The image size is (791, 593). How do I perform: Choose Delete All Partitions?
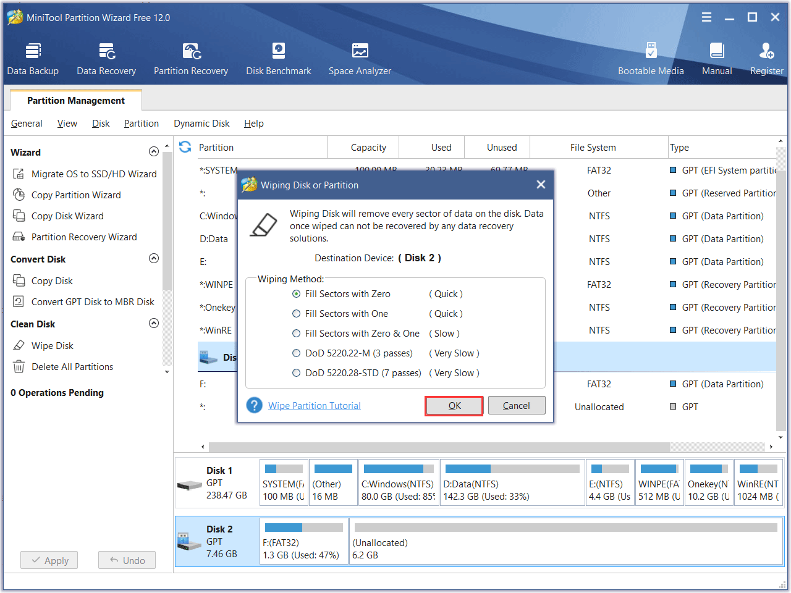click(x=63, y=367)
